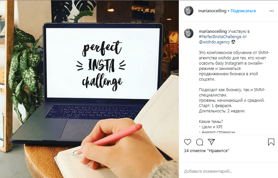Click the soccer ball emoji in caption
278x178 pixels.
[233, 42]
